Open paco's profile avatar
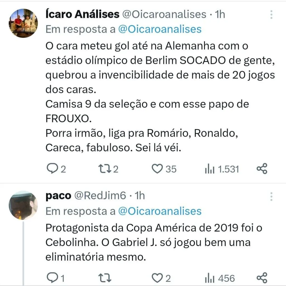The width and height of the screenshot is (286, 286). [x=23, y=205]
